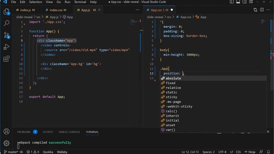Image resolution: width=274 pixels, height=154 pixels.
Task: Open the Extensions view
Action: pyautogui.click(x=6, y=59)
